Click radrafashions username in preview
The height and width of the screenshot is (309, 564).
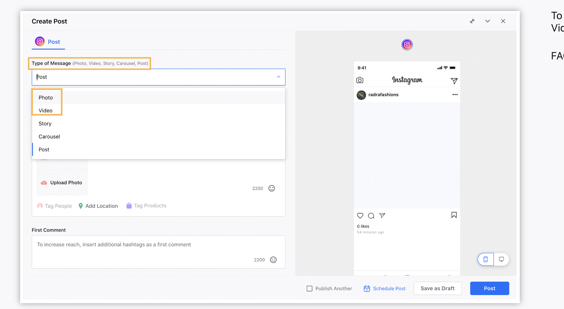(383, 94)
